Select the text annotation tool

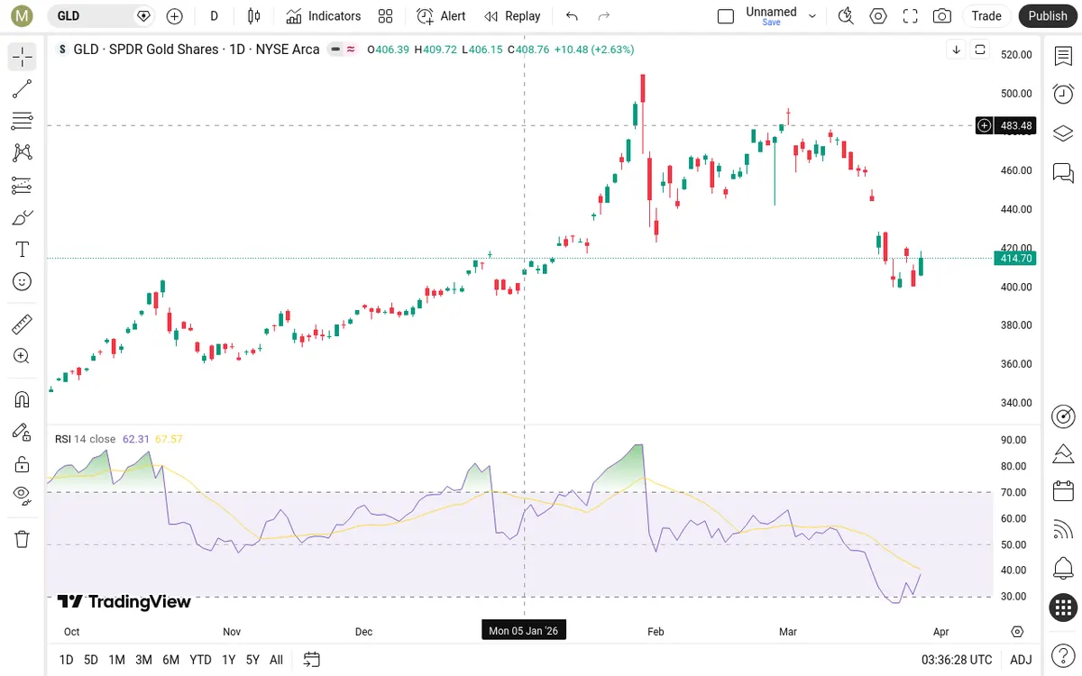[x=23, y=250]
